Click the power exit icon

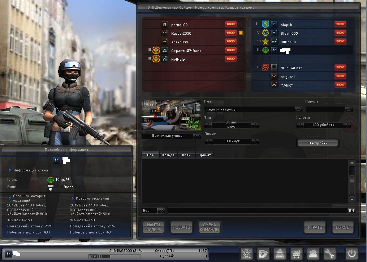351,253
